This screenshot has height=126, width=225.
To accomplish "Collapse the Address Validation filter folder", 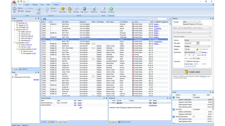I will click(17, 49).
